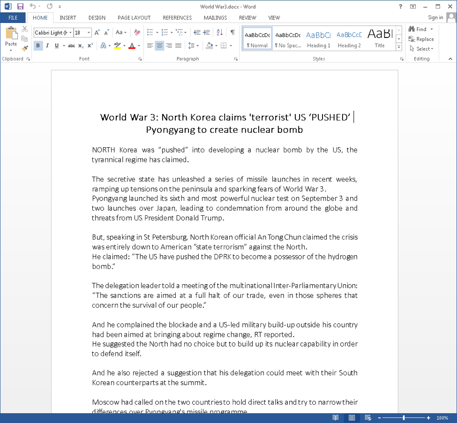Decrease the paragraph indent
457x423 pixels.
point(197,32)
